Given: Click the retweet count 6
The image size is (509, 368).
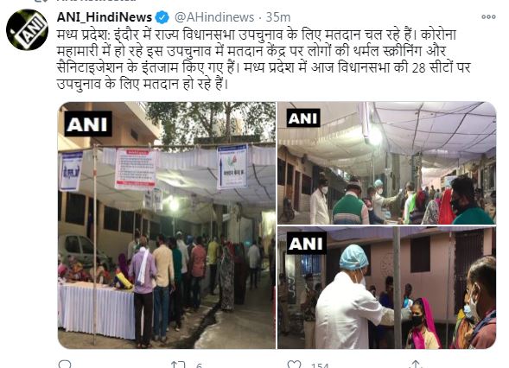Looking at the screenshot, I should tap(199, 365).
